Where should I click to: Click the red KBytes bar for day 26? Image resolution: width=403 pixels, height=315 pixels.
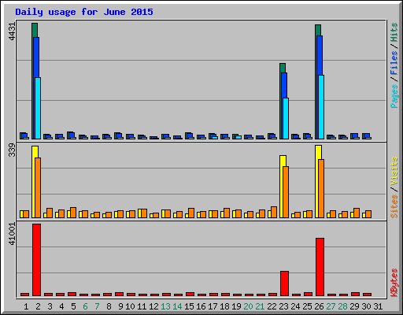pyautogui.click(x=320, y=267)
